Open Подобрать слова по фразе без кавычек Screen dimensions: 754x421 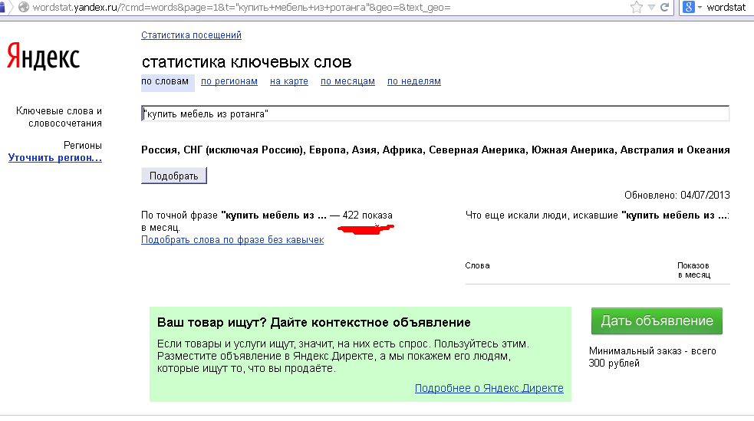[232, 240]
